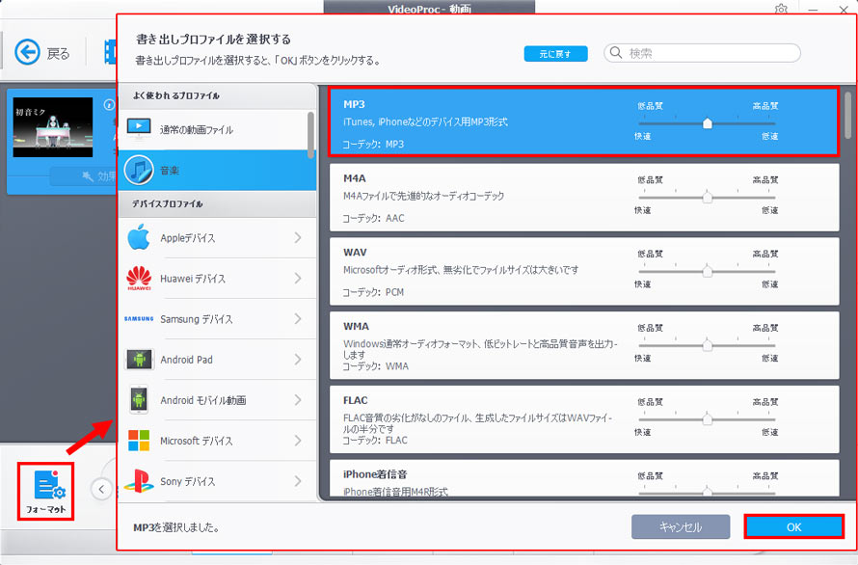Adjust WMA quality slider handle

pos(707,344)
